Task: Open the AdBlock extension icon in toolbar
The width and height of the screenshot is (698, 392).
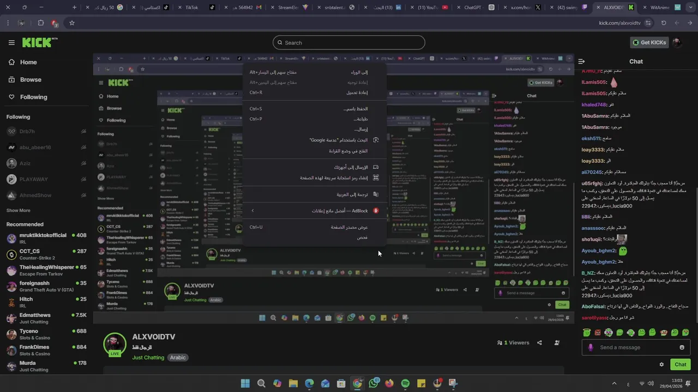Action: point(55,23)
